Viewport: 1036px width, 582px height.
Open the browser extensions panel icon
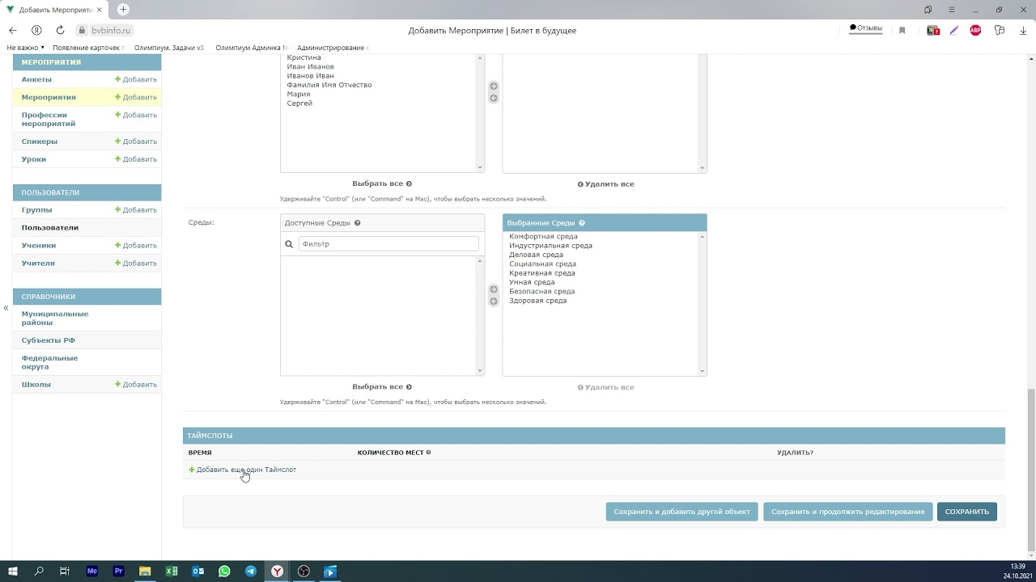click(1000, 30)
